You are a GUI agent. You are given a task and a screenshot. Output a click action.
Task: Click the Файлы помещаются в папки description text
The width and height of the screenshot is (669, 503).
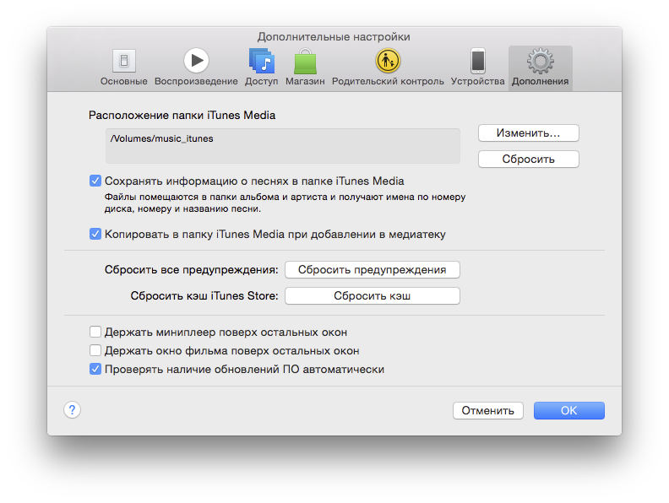tap(285, 203)
